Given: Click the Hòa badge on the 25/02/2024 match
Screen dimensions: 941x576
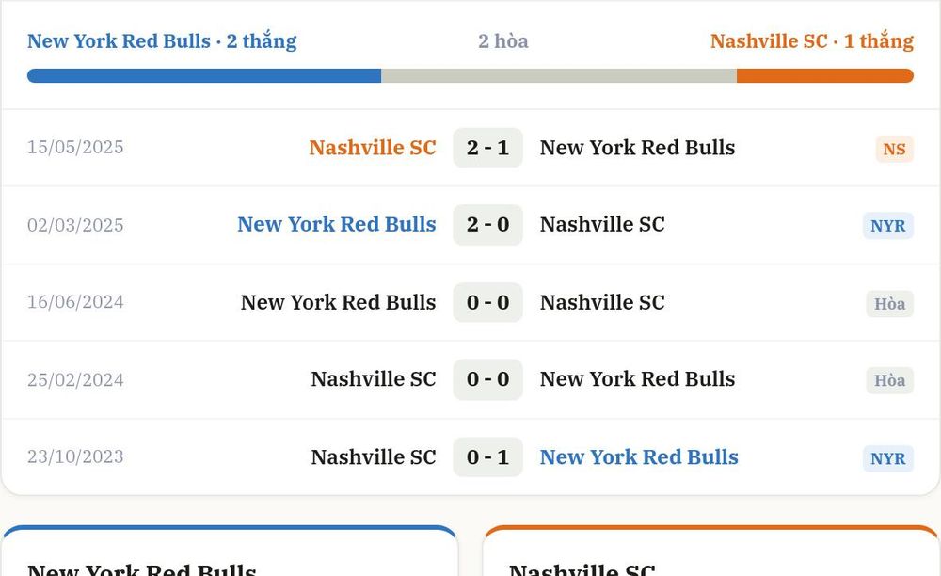Looking at the screenshot, I should pyautogui.click(x=889, y=380).
